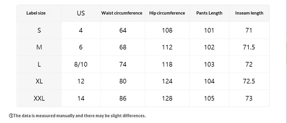
Task: Select the inseam length value 72.5
Action: [249, 81]
